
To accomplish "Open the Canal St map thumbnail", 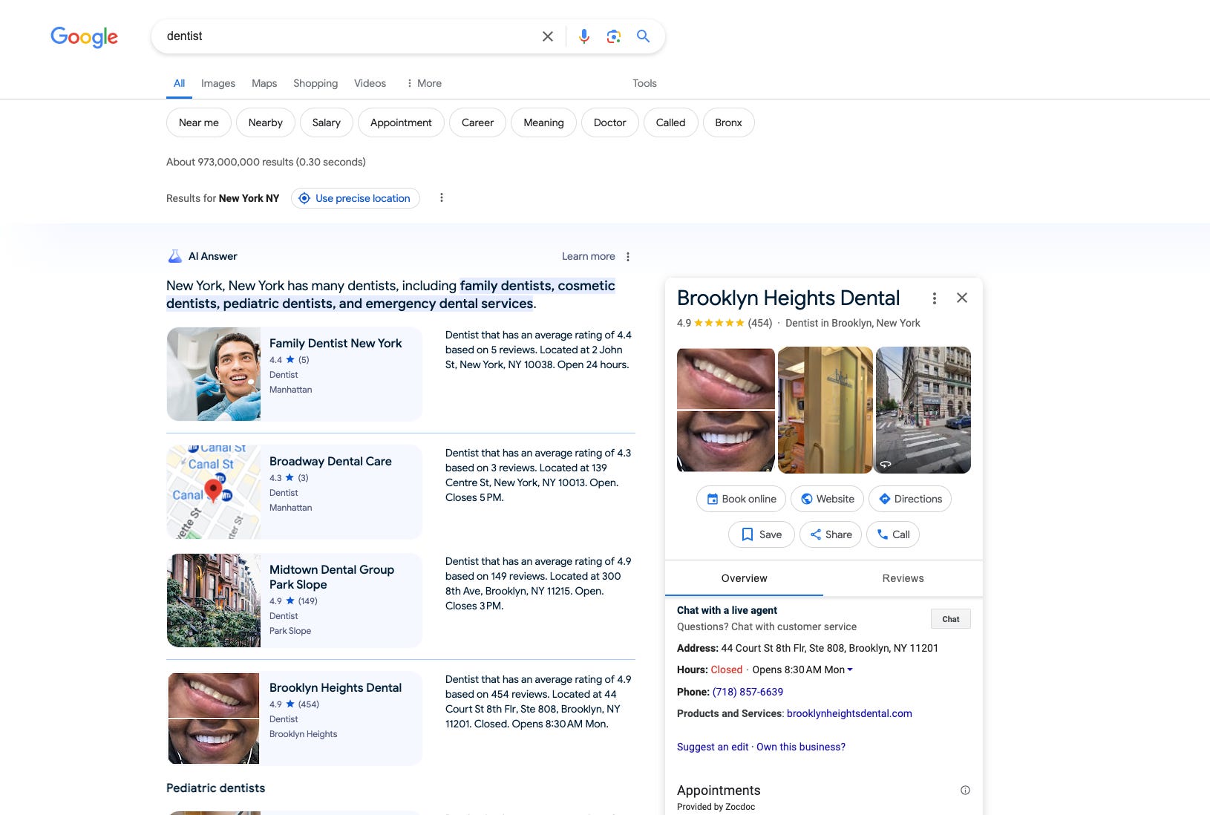I will tap(214, 492).
